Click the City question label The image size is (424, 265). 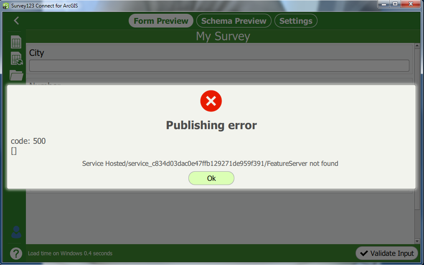pos(36,53)
